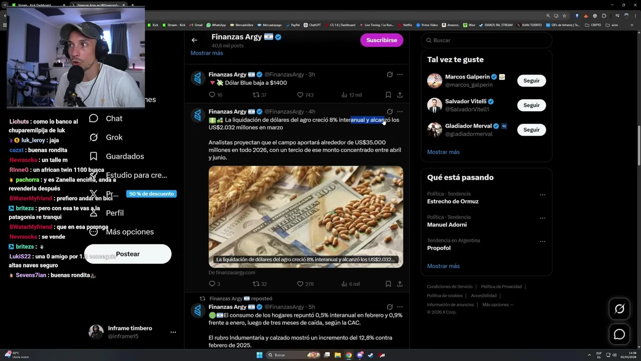
Task: Open more options for Manuel Adorni trend
Action: coord(542,218)
